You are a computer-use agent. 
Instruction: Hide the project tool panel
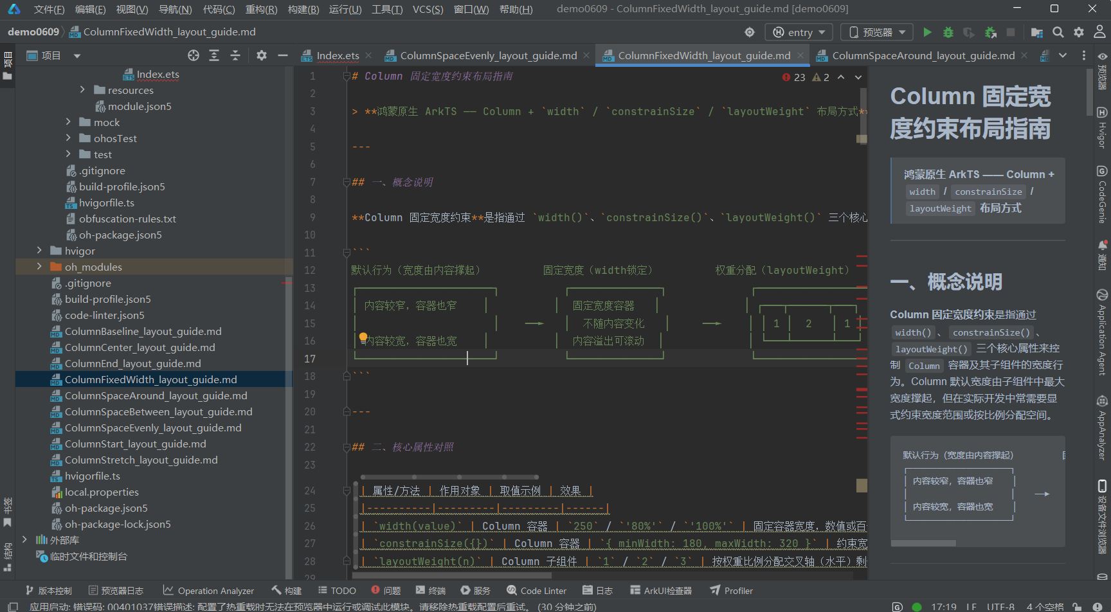(282, 56)
